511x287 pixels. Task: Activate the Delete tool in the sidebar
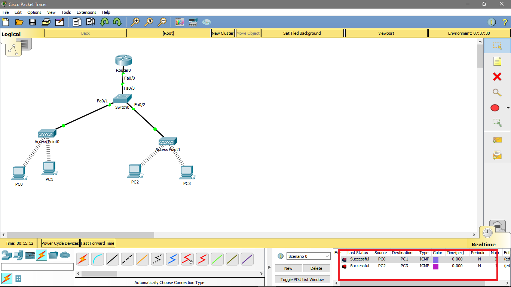pos(496,77)
